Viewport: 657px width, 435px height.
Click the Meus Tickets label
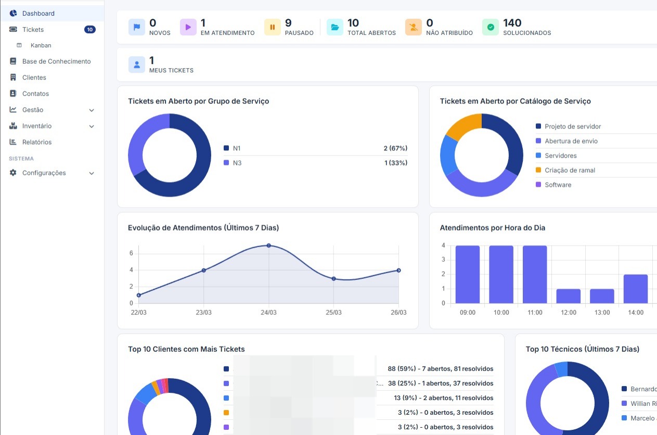(x=171, y=70)
